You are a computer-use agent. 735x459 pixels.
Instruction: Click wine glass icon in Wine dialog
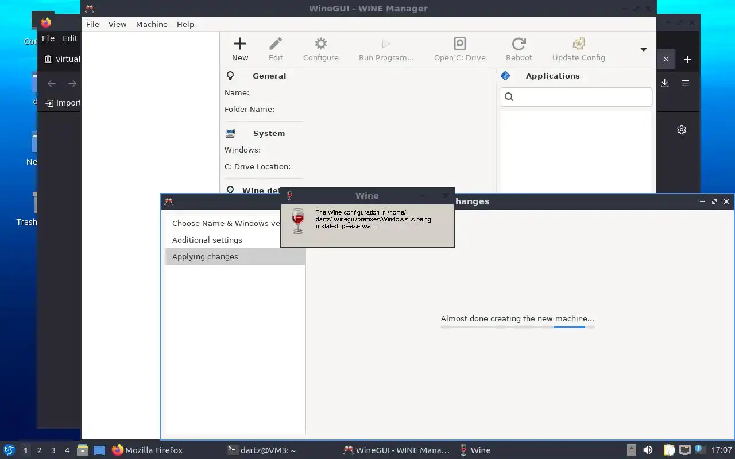(297, 221)
